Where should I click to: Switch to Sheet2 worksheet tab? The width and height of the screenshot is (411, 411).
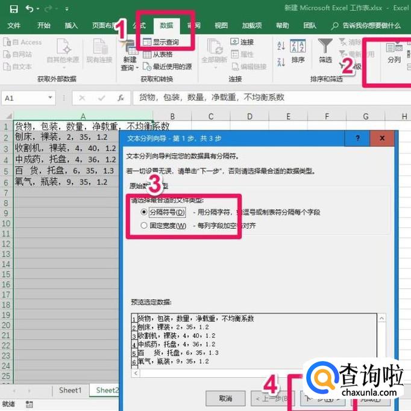click(107, 391)
